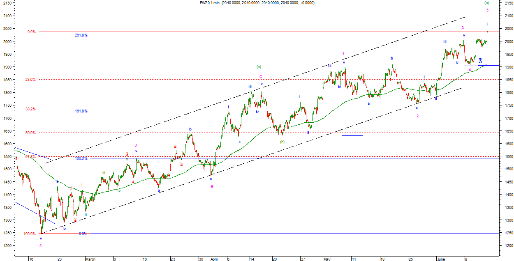514x261 pixels.
Task: Click the skull and crossbones marker
Action: [480, 60]
